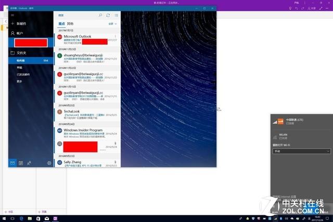This screenshot has height=222, width=333.
Task: Click the taskbar clock and date
Action: [x=318, y=218]
